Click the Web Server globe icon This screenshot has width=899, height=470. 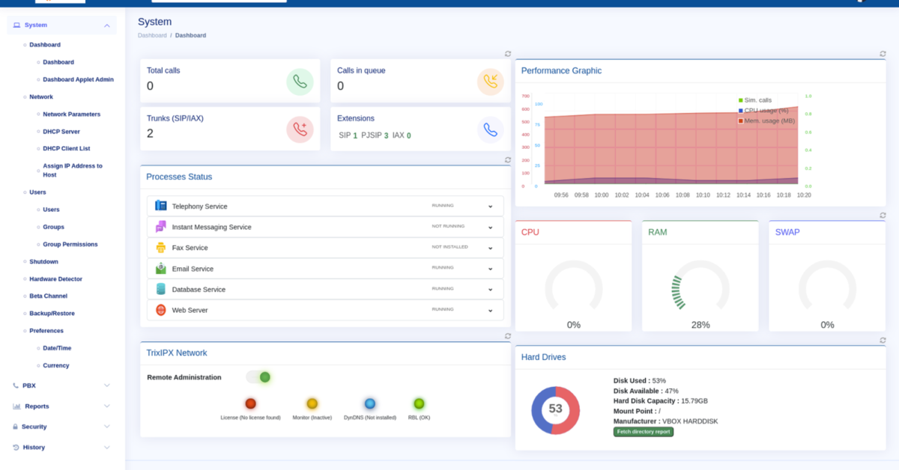point(160,310)
